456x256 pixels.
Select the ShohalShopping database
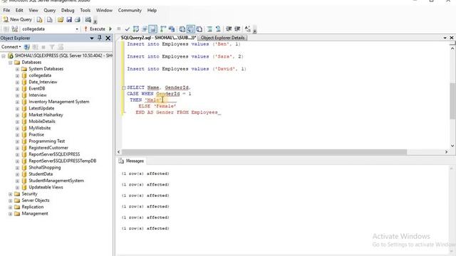coord(44,168)
